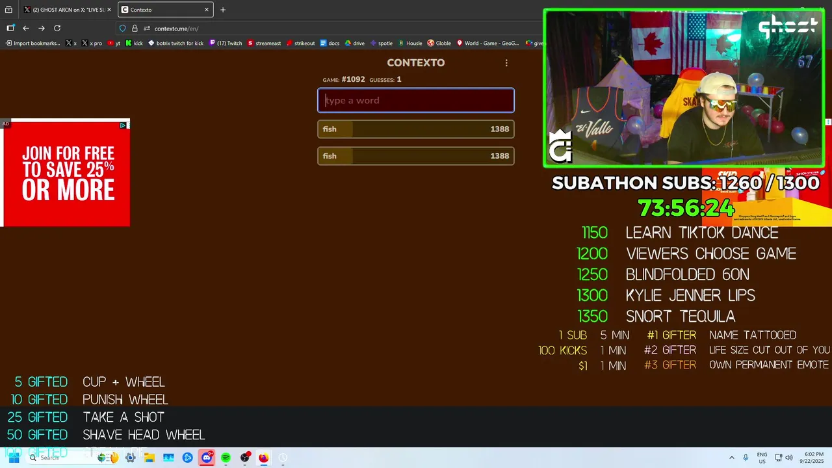The image size is (832, 468).
Task: Open the spotle bookmark
Action: coord(381,44)
